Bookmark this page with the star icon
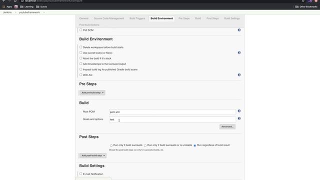This screenshot has width=320, height=180. 303,1
